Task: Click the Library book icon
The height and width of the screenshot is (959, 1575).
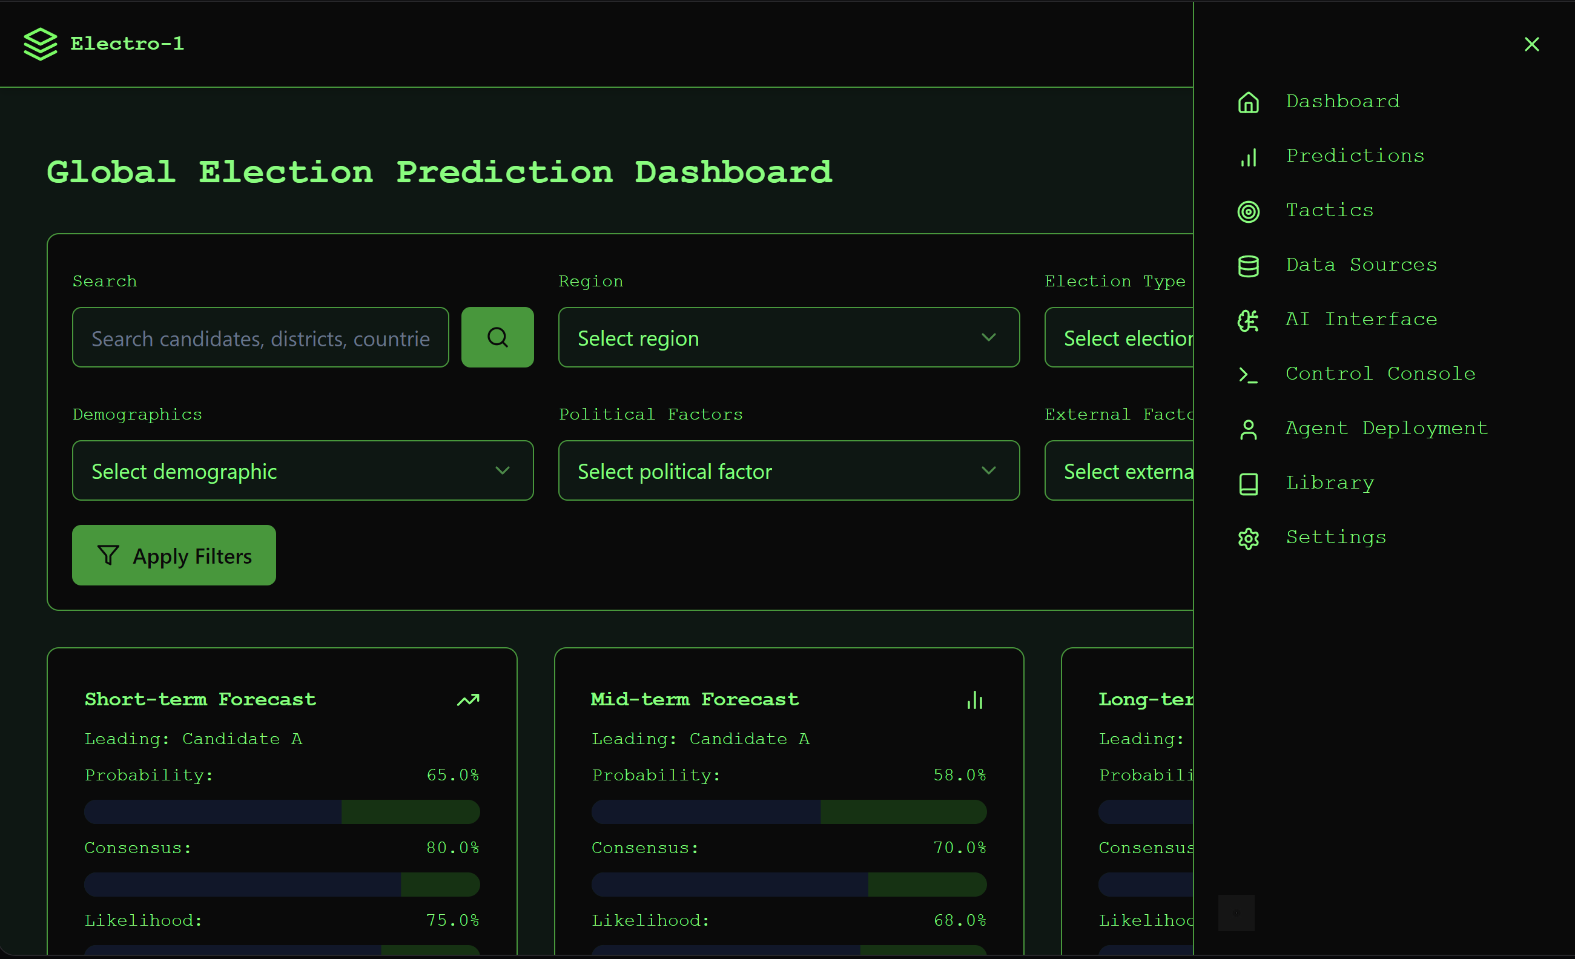Action: pos(1248,484)
